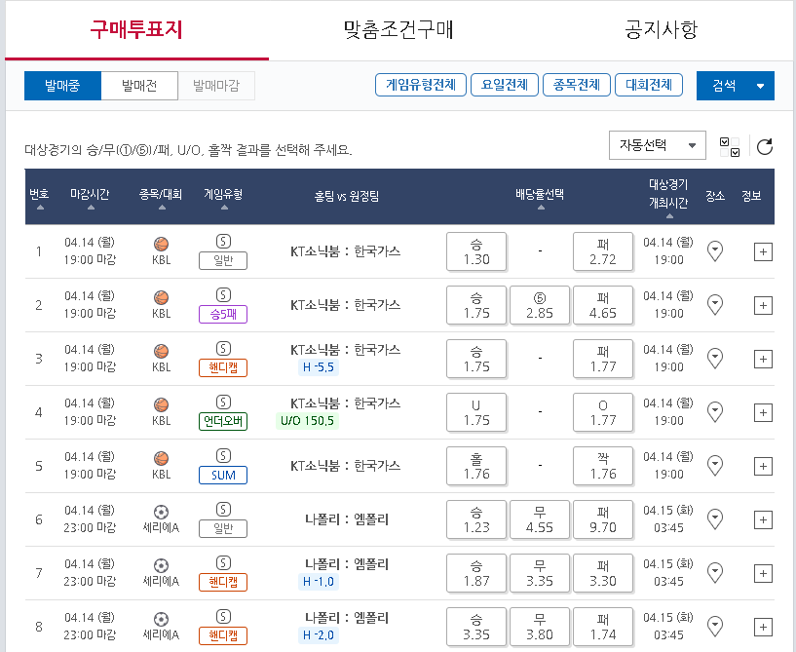This screenshot has height=652, width=796.
Task: Click the 승5매 badge in row 2
Action: pos(223,314)
